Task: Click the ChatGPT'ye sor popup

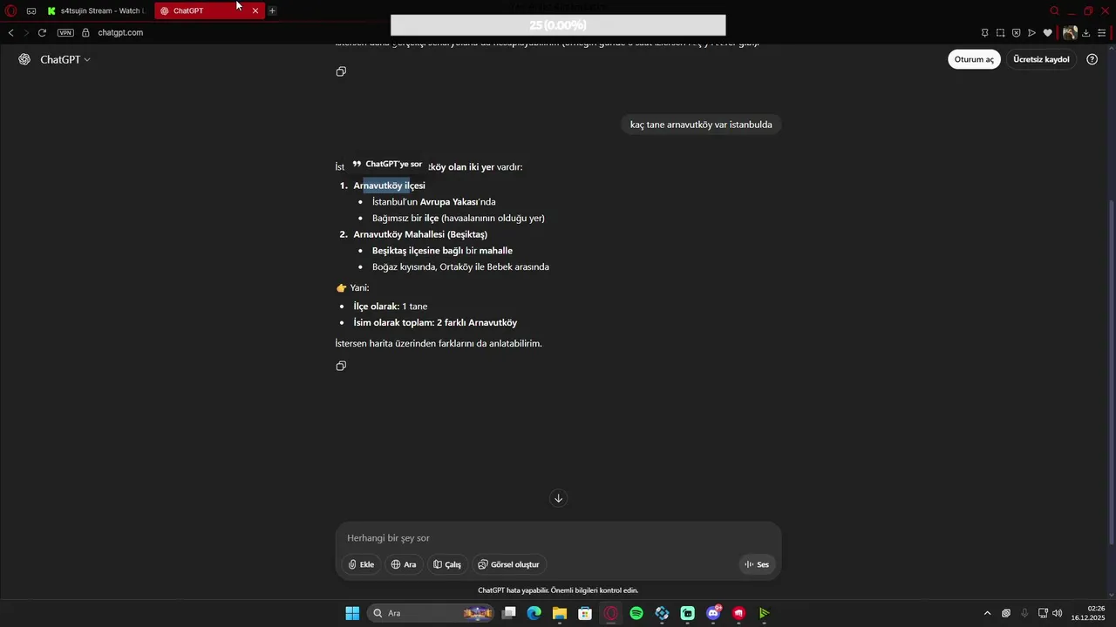Action: (x=387, y=164)
